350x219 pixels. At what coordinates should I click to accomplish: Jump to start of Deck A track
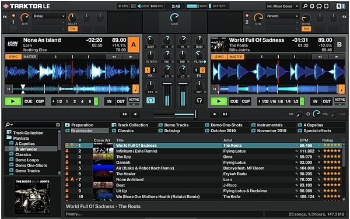9,89
